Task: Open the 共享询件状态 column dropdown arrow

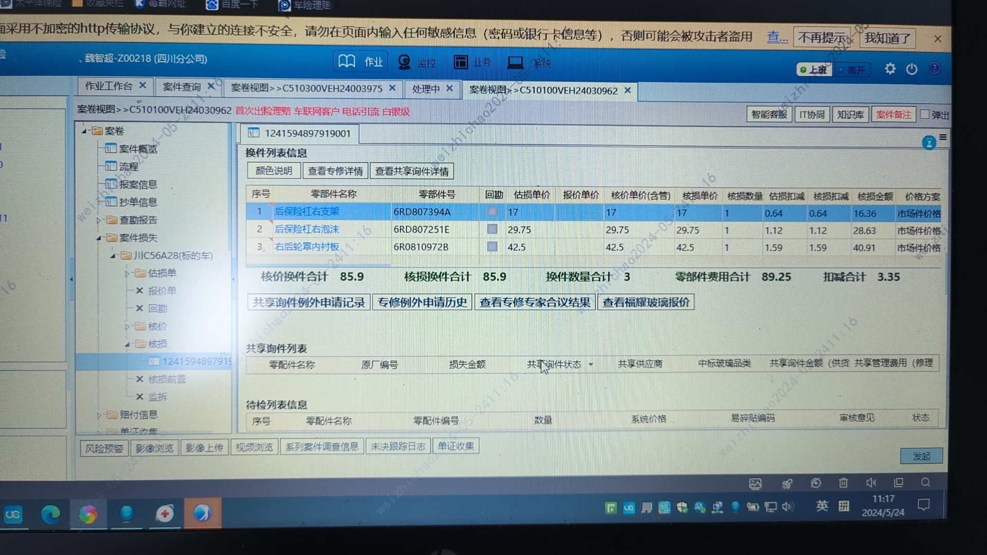Action: tap(591, 364)
